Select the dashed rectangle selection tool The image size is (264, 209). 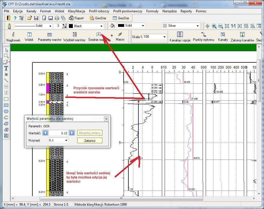tap(6, 56)
